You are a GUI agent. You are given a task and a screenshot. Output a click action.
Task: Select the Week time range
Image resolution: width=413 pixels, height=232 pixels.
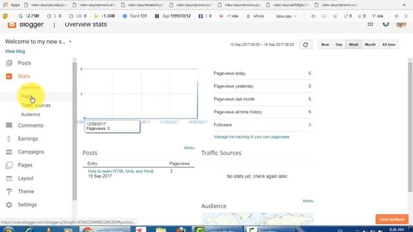(x=354, y=44)
